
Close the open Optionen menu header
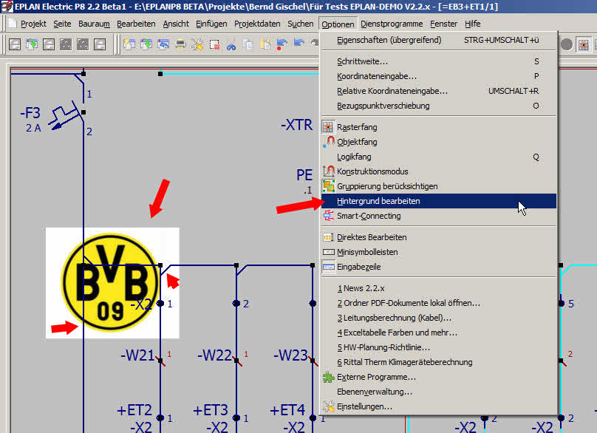point(338,24)
